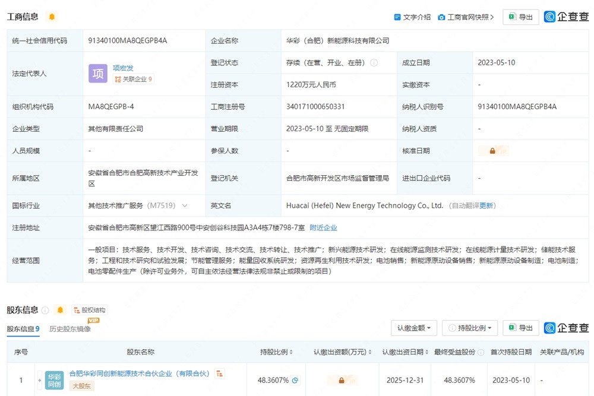Viewport: 594px width, 396px height.
Task: Click the VIP badge above 历史股东镜像
Action: click(x=93, y=320)
